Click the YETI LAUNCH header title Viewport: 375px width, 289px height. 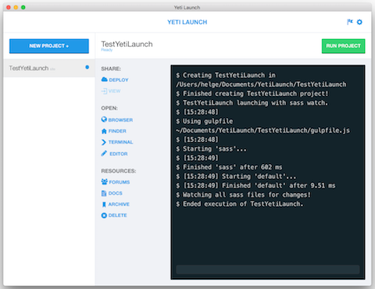point(187,23)
